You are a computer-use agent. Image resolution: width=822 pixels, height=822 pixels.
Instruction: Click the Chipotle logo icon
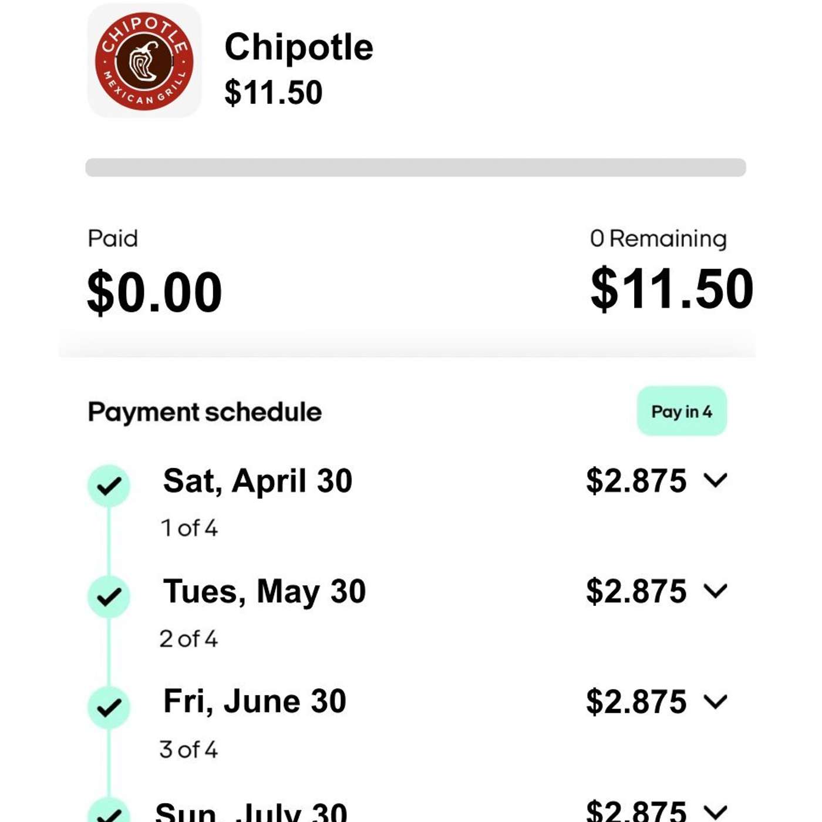144,61
